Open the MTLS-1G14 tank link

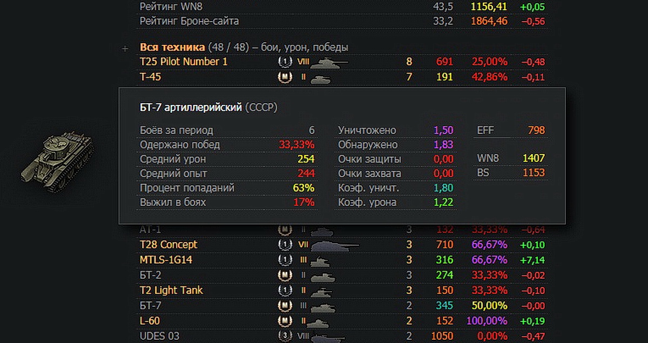coord(166,260)
